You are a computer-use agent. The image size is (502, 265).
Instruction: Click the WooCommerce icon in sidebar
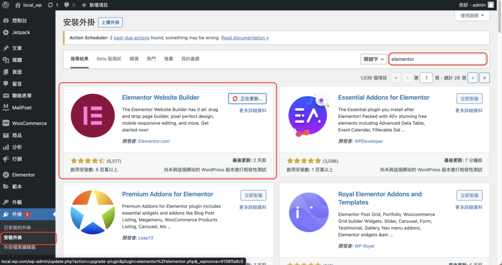coord(6,123)
